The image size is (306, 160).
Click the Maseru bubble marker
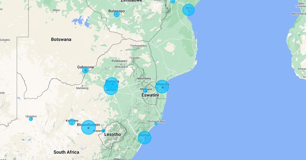tap(104, 131)
